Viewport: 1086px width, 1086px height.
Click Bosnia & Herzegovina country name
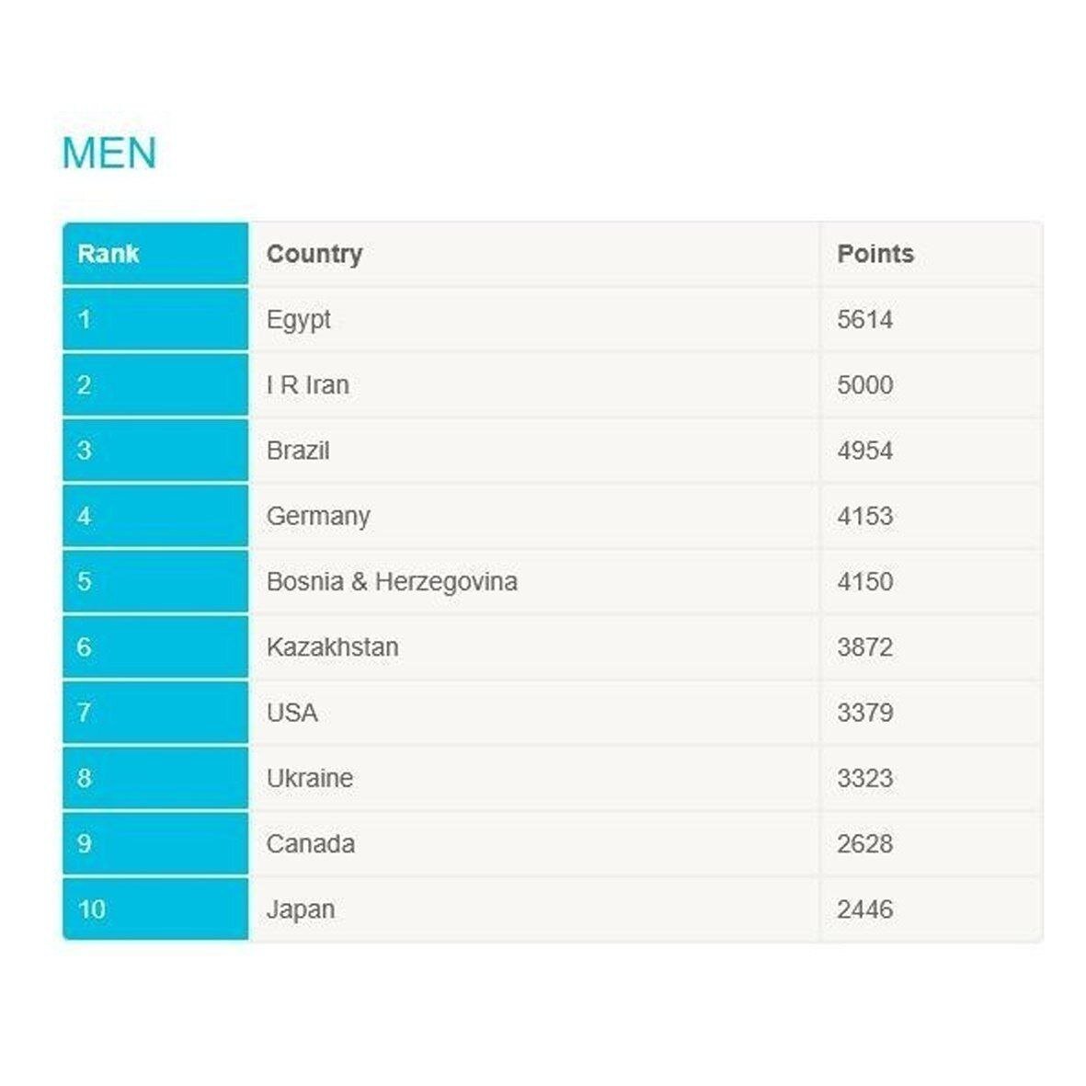392,581
